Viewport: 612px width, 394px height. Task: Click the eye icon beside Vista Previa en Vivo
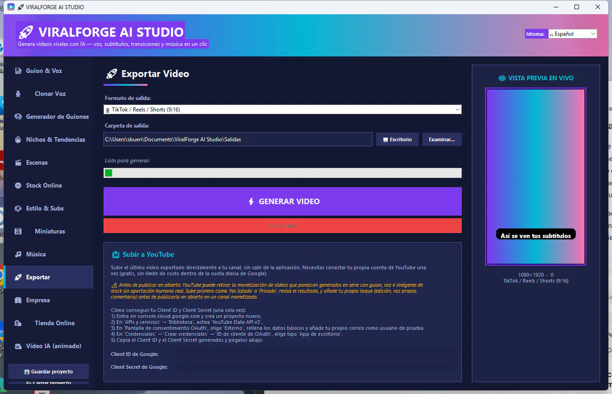[502, 78]
